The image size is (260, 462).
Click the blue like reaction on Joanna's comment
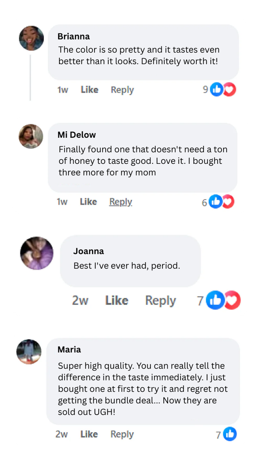point(215,300)
